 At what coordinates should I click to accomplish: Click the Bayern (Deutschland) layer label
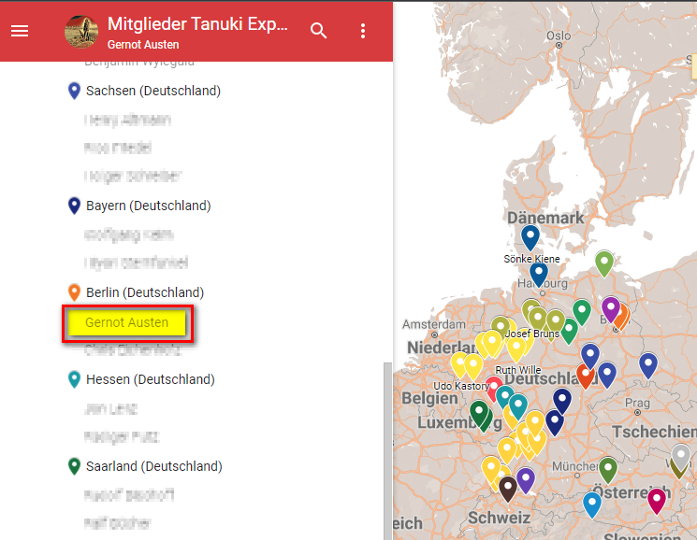click(x=149, y=206)
